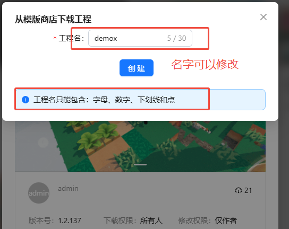289x229 pixels.
Task: Click the 工程名只能包含 hint message text
Action: 104,100
